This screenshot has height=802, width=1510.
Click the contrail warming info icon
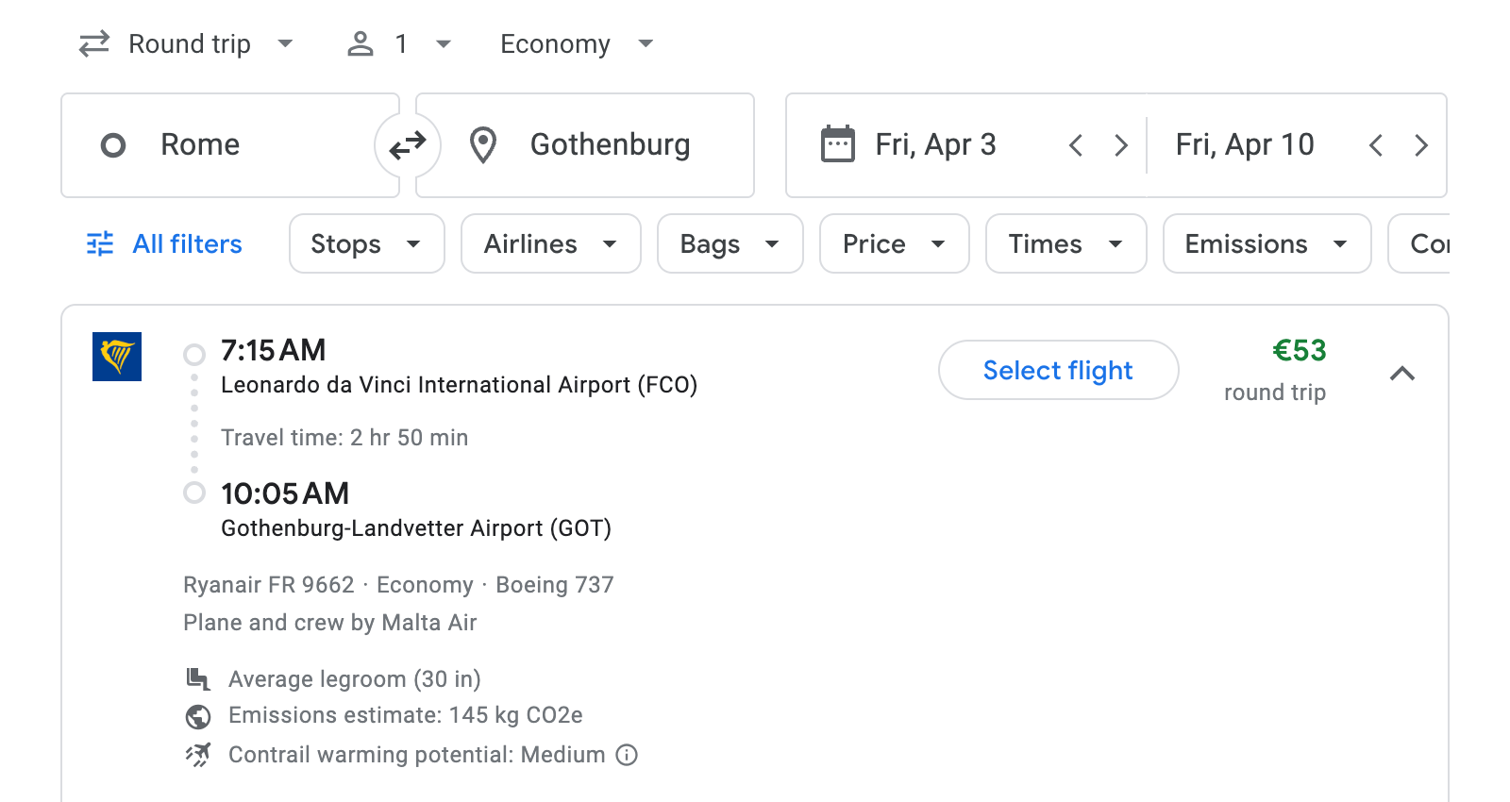point(627,755)
